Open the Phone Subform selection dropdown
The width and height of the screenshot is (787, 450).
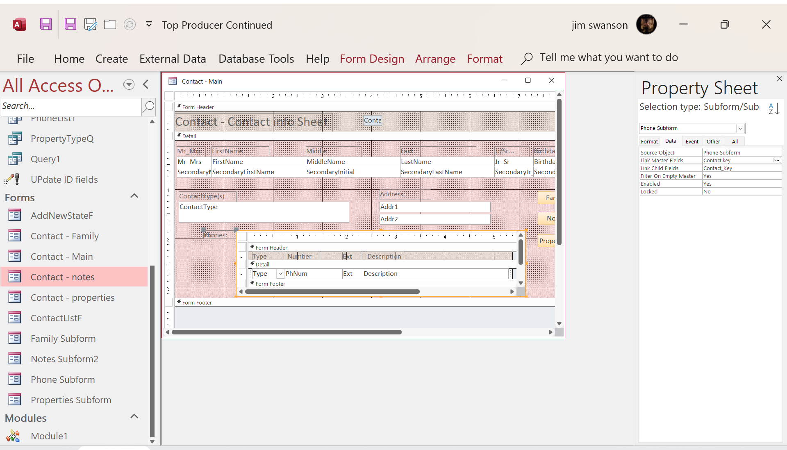pyautogui.click(x=740, y=128)
